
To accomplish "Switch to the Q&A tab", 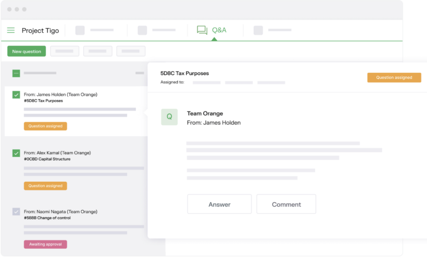I will 212,30.
